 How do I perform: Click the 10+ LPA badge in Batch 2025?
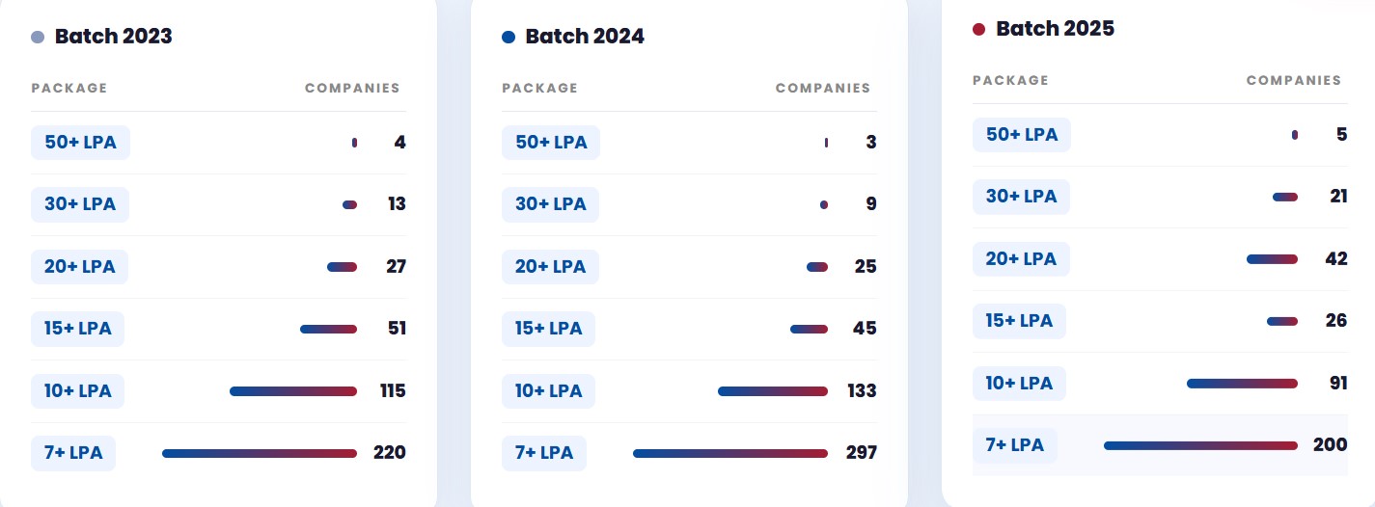1019,384
